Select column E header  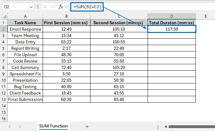[x=206, y=16]
